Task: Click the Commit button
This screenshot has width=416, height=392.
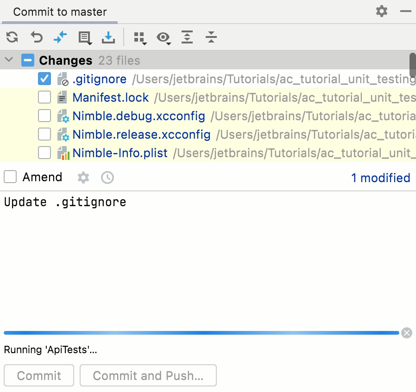Action: (x=39, y=375)
